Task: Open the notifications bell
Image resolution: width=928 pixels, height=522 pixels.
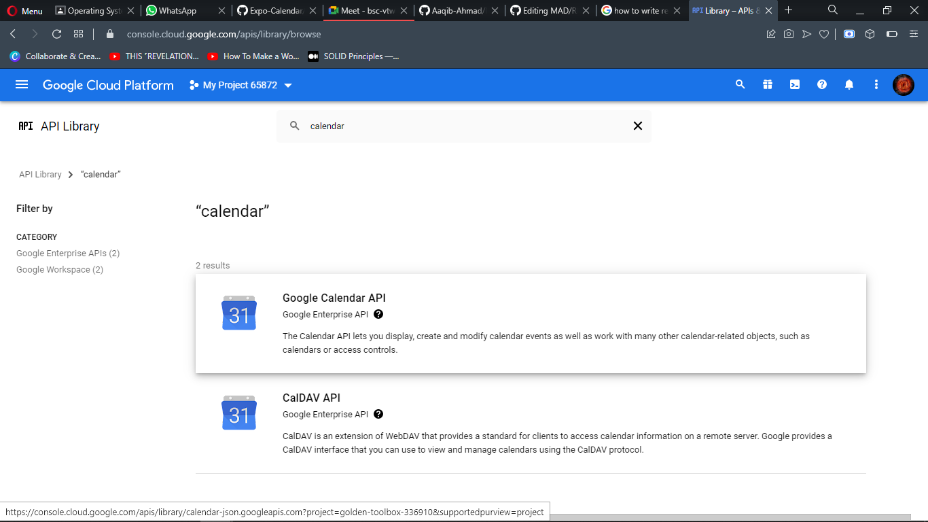Action: (849, 84)
